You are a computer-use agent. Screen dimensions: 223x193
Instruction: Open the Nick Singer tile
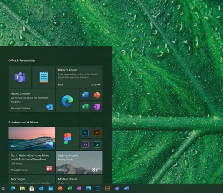pos(32,179)
